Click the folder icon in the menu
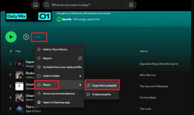The width and height of the screenshot is (194, 115). pyautogui.click(x=39, y=76)
